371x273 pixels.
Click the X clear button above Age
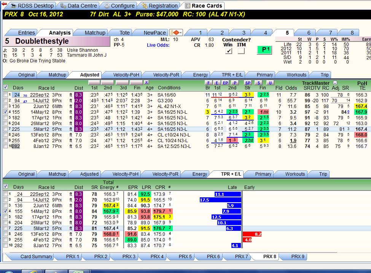pyautogui.click(x=146, y=82)
